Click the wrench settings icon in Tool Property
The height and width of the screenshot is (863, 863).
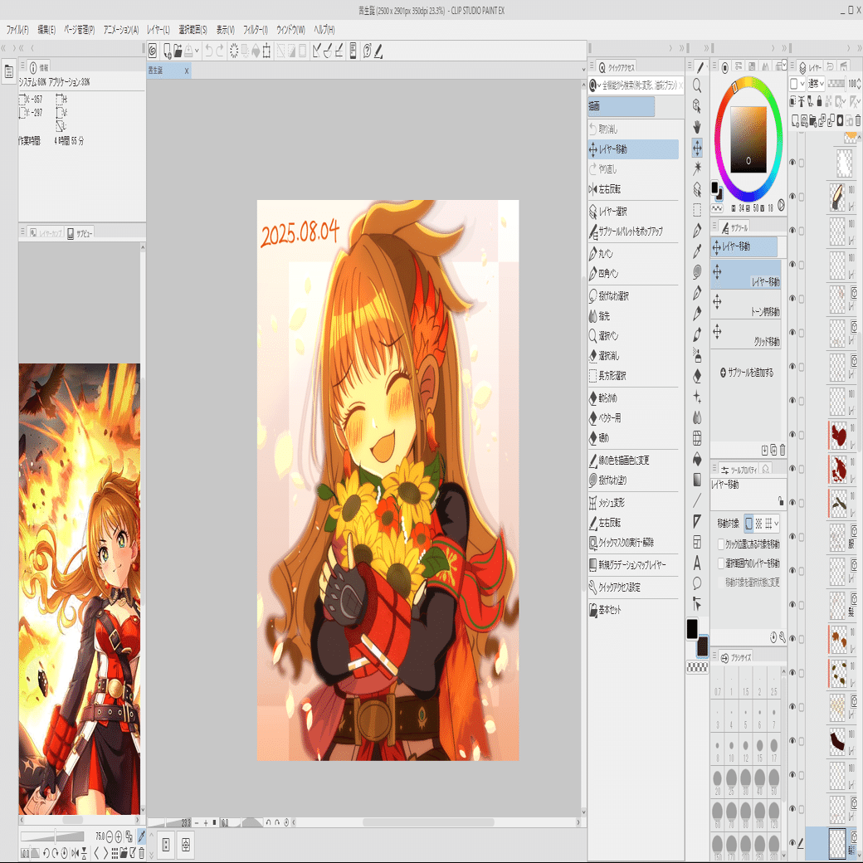783,637
